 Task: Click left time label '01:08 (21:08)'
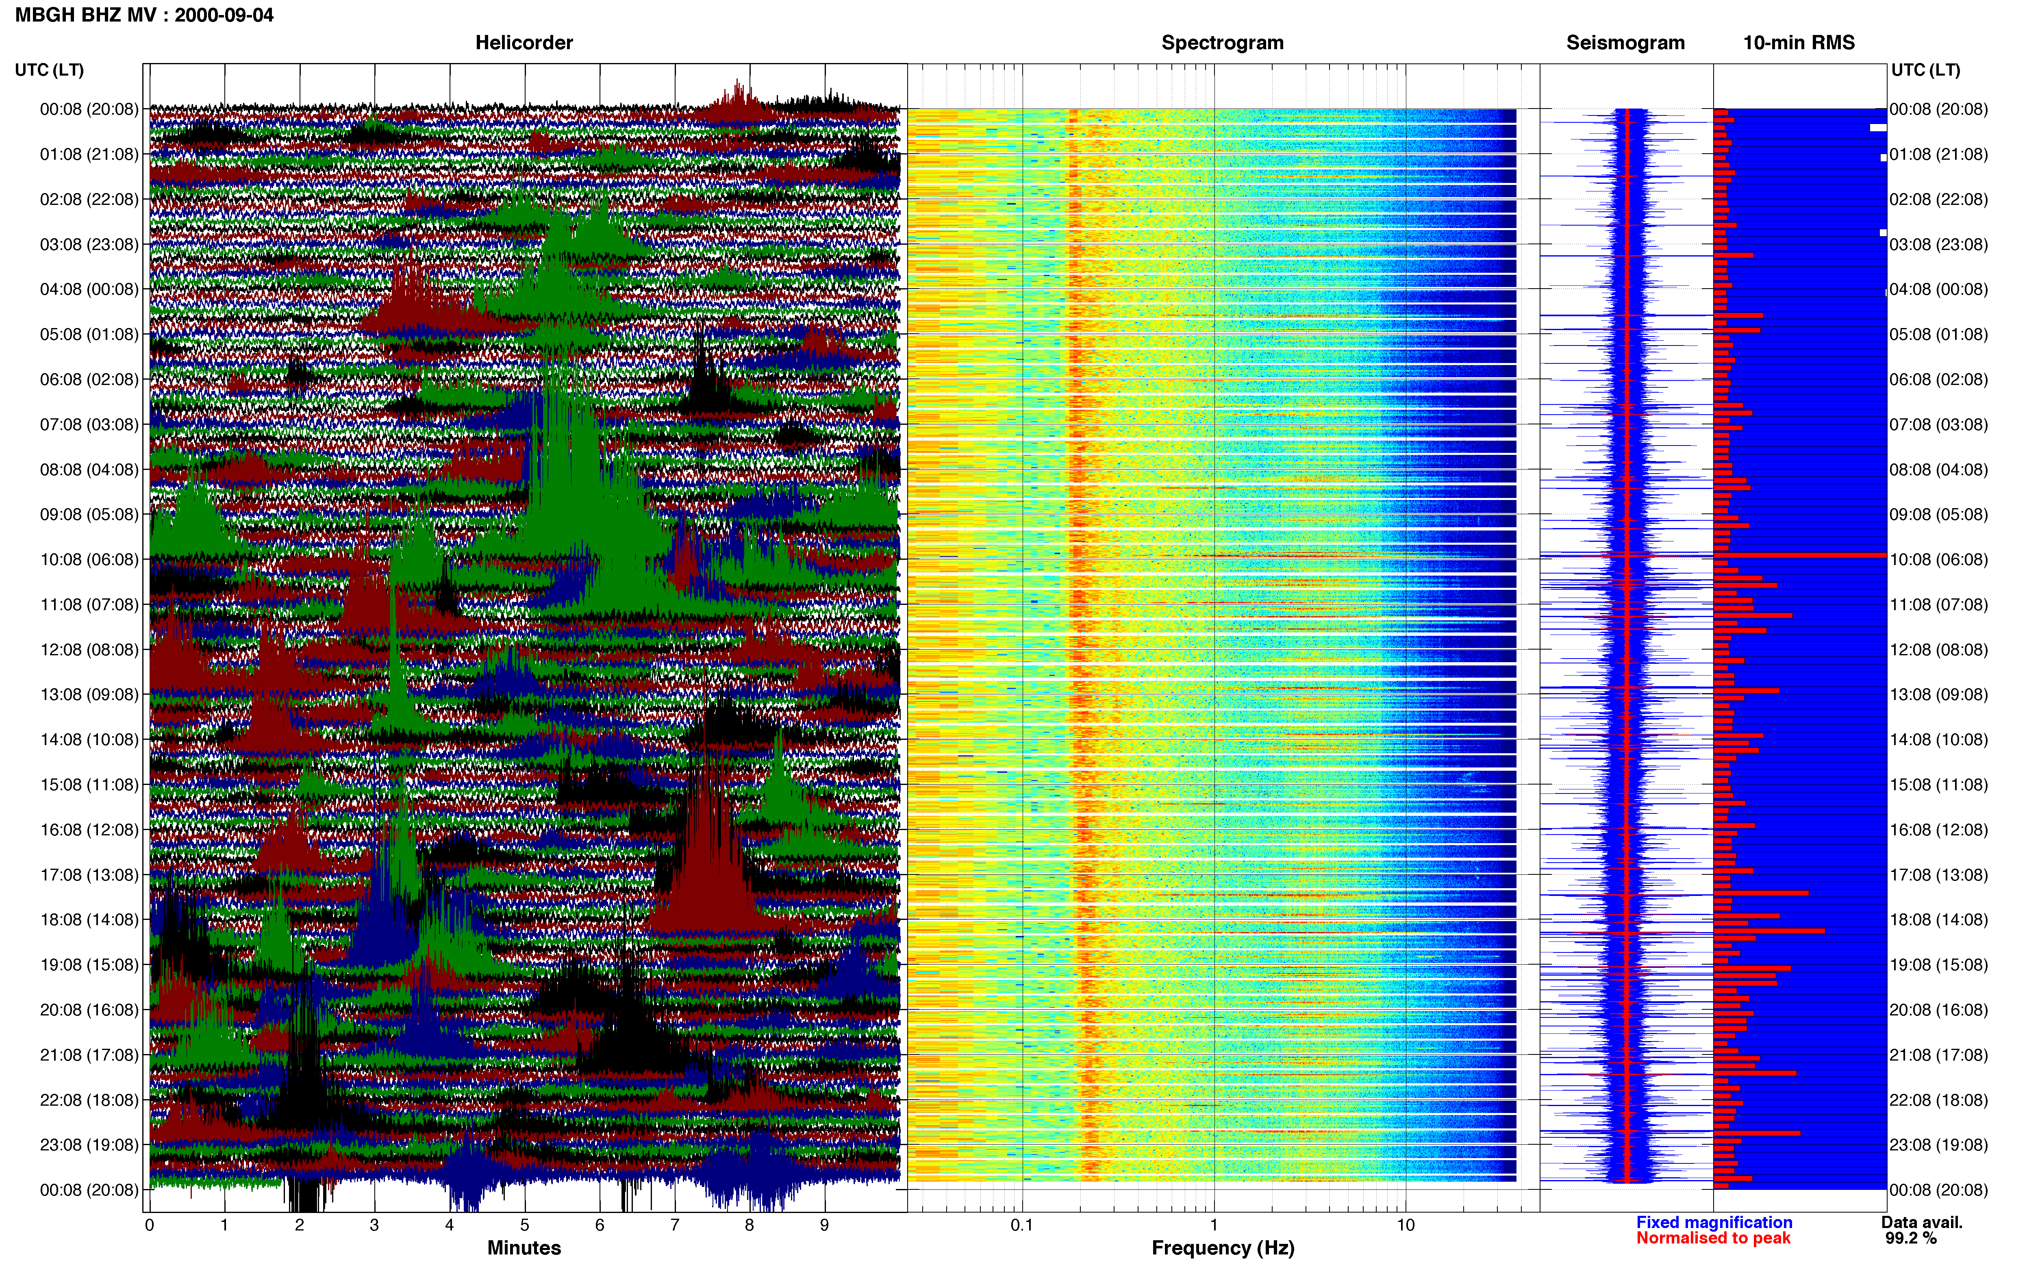tap(89, 154)
